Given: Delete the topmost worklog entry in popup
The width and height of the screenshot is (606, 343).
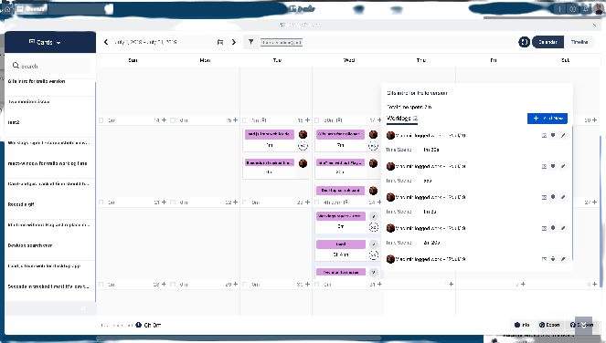Looking at the screenshot, I should tap(553, 135).
